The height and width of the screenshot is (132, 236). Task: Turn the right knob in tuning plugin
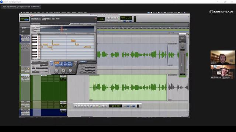tap(70, 70)
